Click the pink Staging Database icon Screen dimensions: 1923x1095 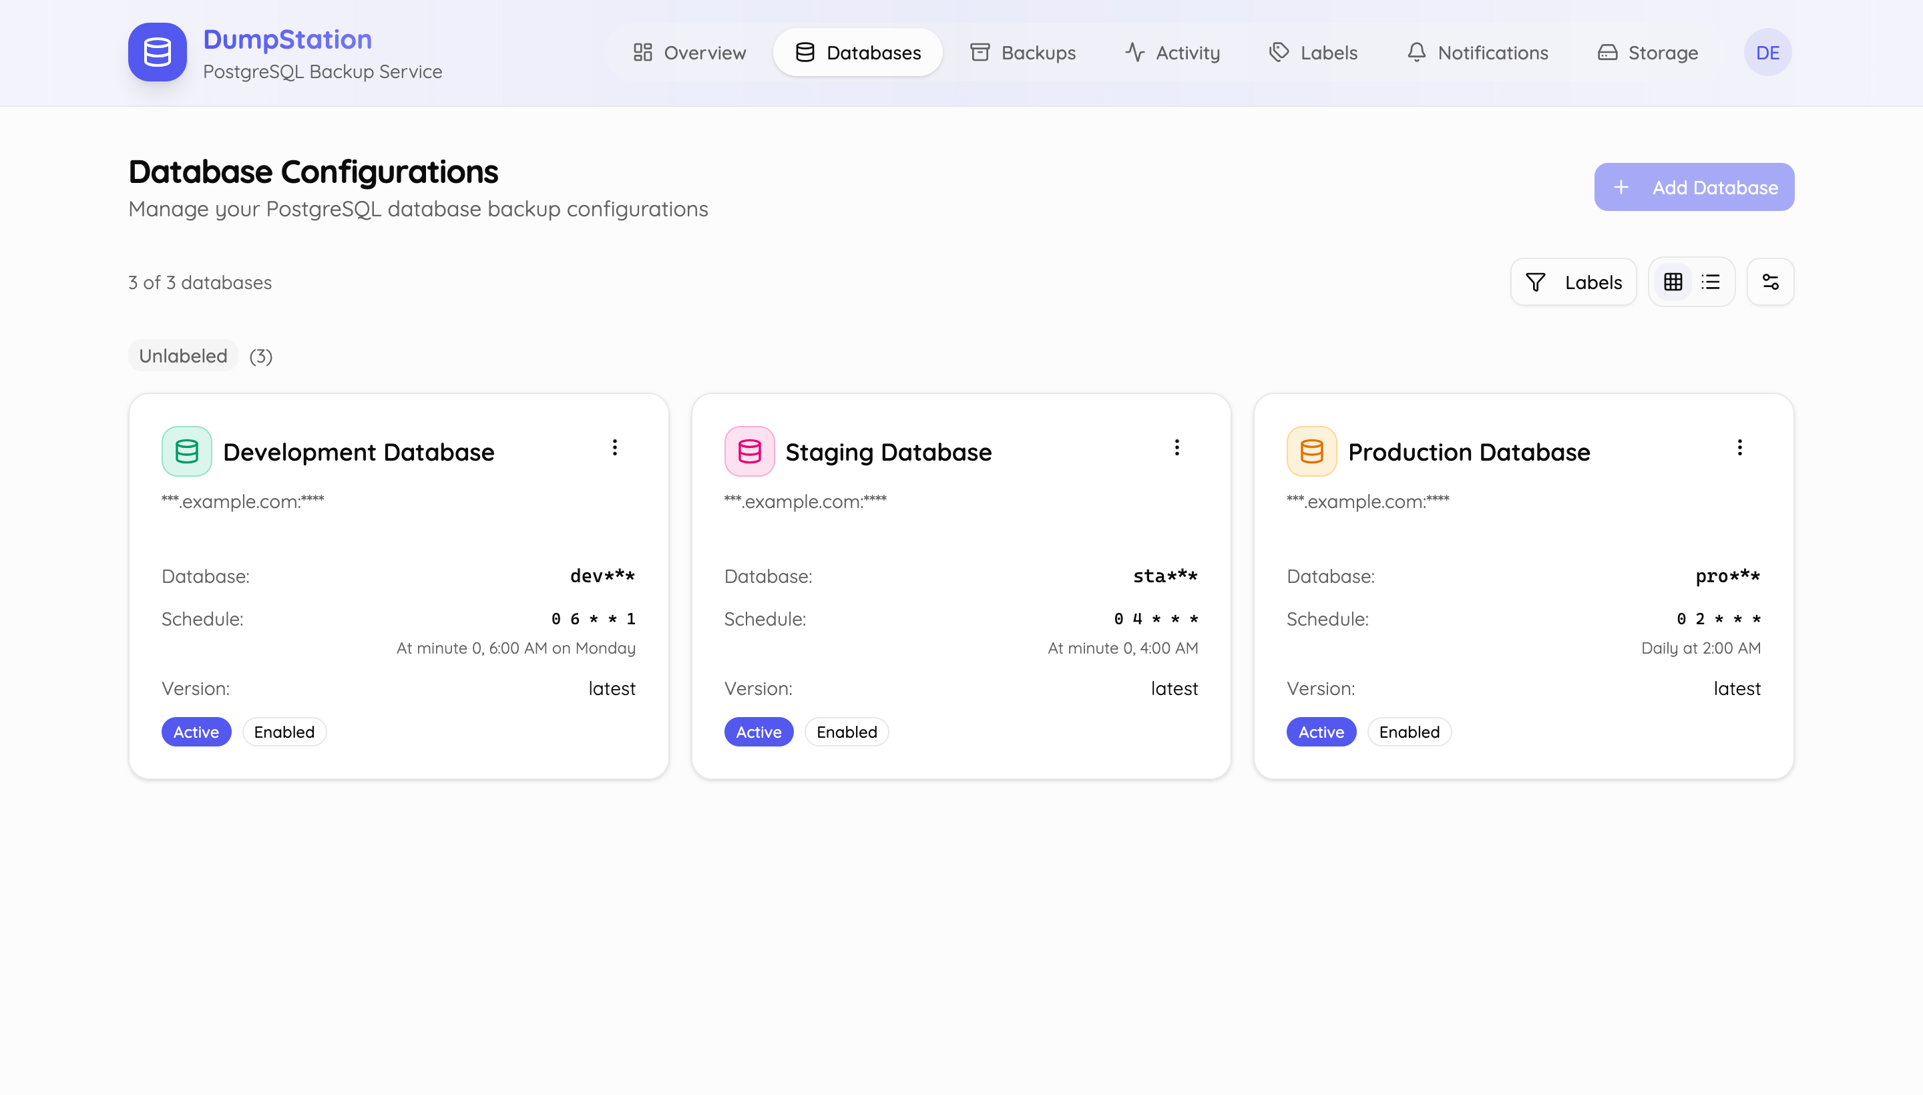pyautogui.click(x=749, y=451)
